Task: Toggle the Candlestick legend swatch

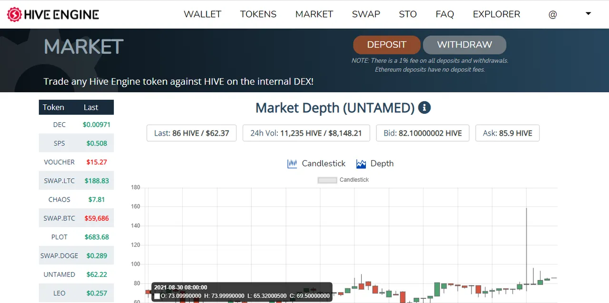Action: coord(327,180)
